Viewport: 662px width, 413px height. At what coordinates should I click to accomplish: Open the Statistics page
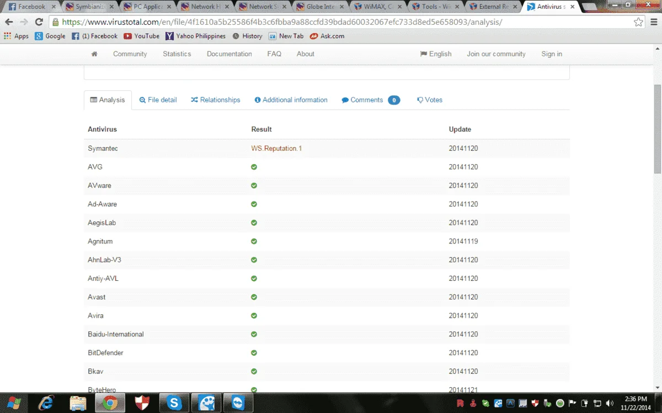177,54
